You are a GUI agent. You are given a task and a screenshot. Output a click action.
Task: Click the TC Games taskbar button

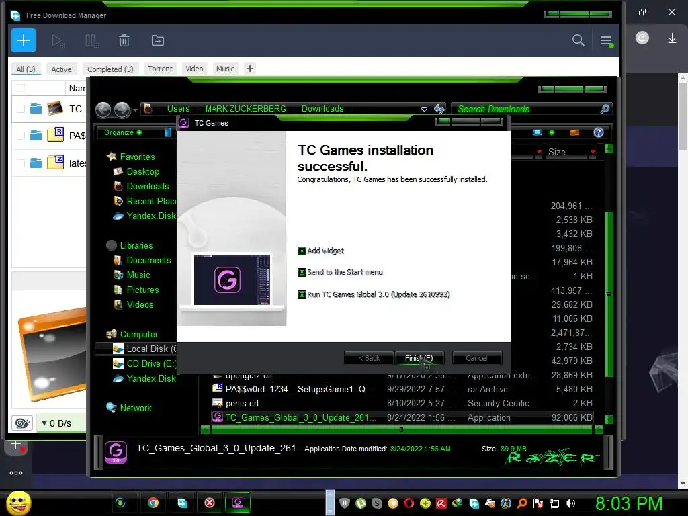(x=238, y=503)
